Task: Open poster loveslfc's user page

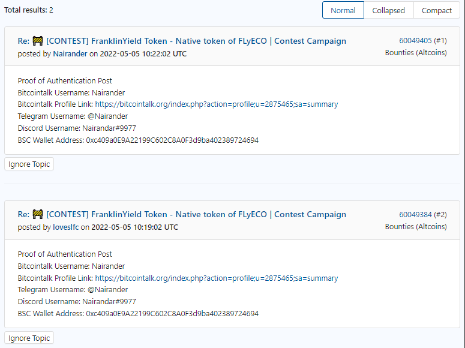Action: pyautogui.click(x=66, y=227)
